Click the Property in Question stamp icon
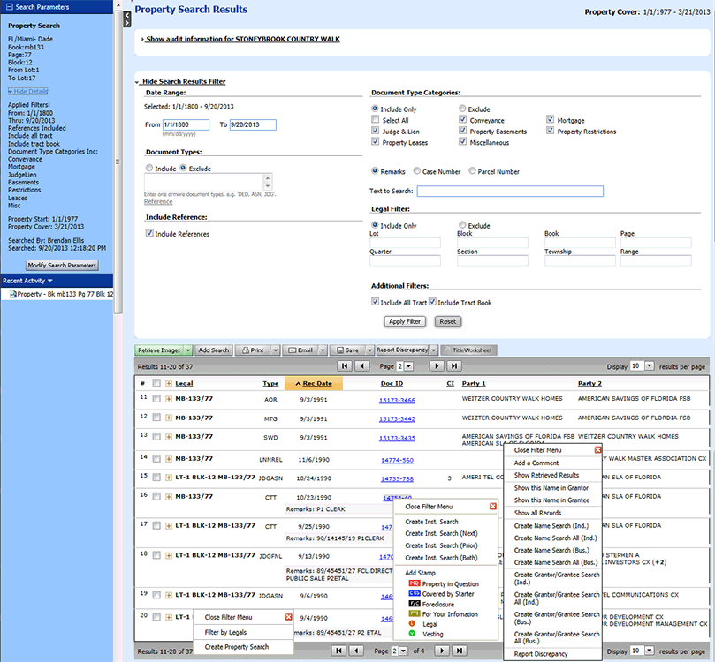The image size is (715, 662). [x=414, y=583]
